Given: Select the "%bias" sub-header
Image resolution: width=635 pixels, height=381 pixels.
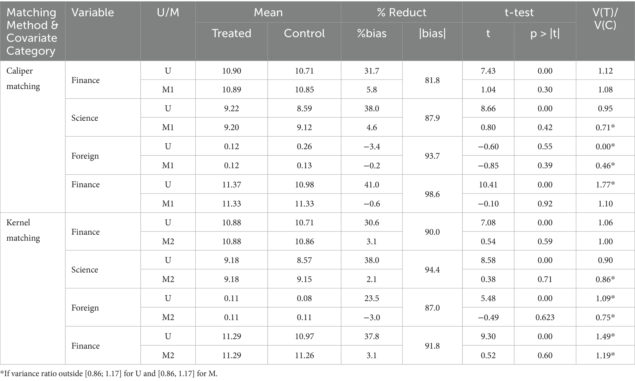Looking at the screenshot, I should click(372, 33).
